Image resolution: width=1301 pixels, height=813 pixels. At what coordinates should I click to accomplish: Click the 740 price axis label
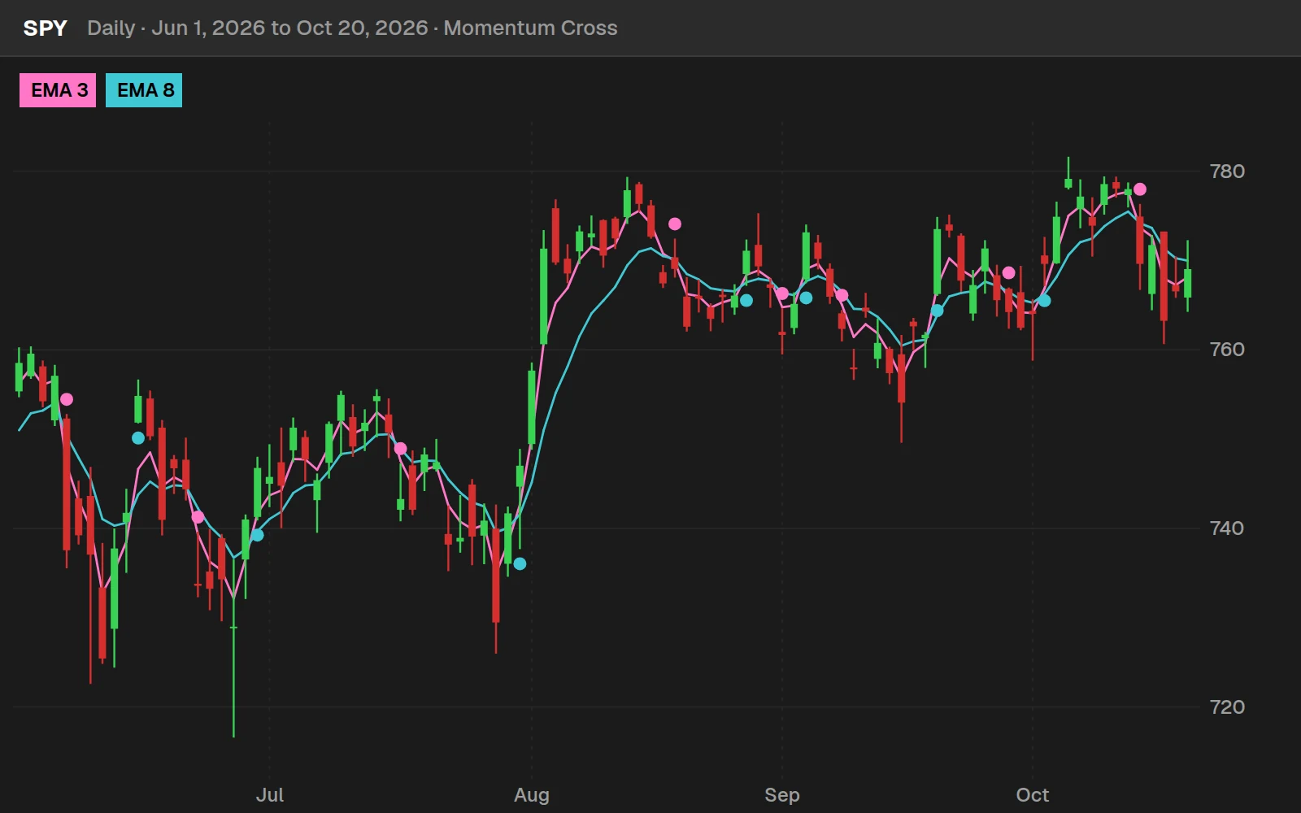click(1227, 528)
